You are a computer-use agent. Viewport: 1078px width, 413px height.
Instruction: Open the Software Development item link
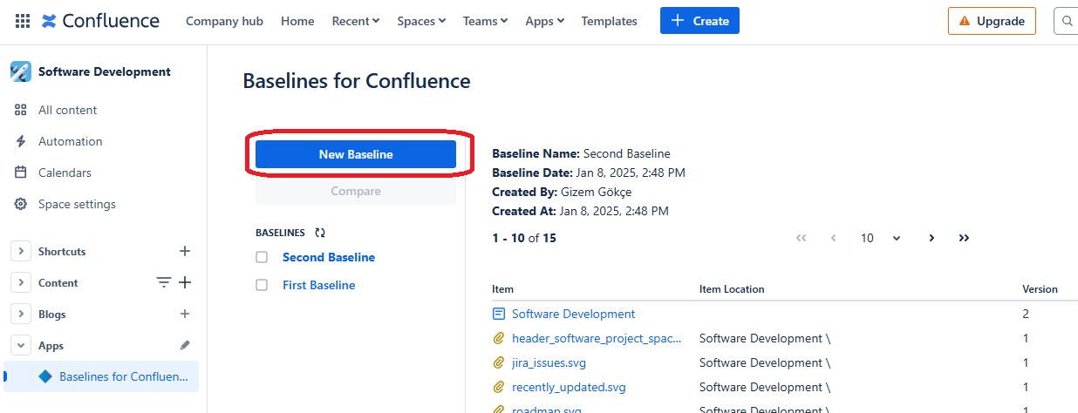tap(573, 314)
